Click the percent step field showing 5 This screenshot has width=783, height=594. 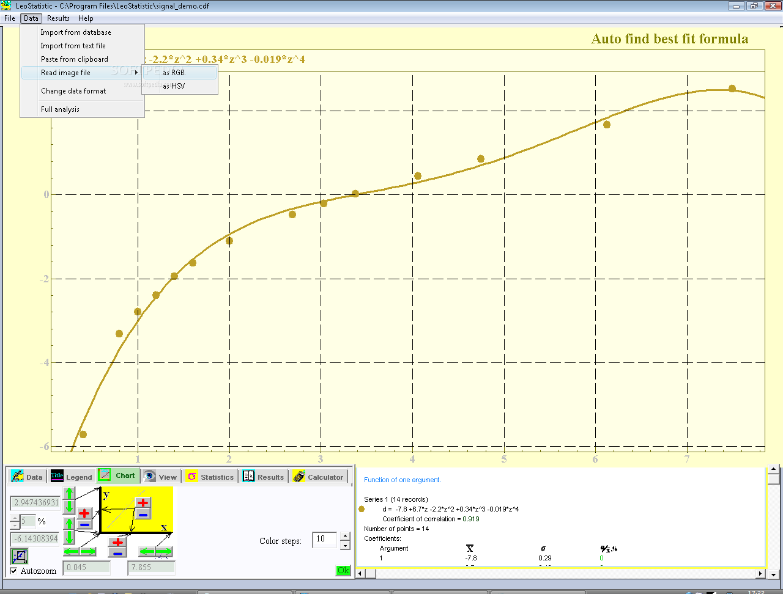point(28,521)
